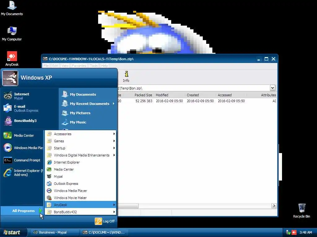Launch Outlook Express from All Programs list
The height and width of the screenshot is (237, 317).
(x=81, y=184)
